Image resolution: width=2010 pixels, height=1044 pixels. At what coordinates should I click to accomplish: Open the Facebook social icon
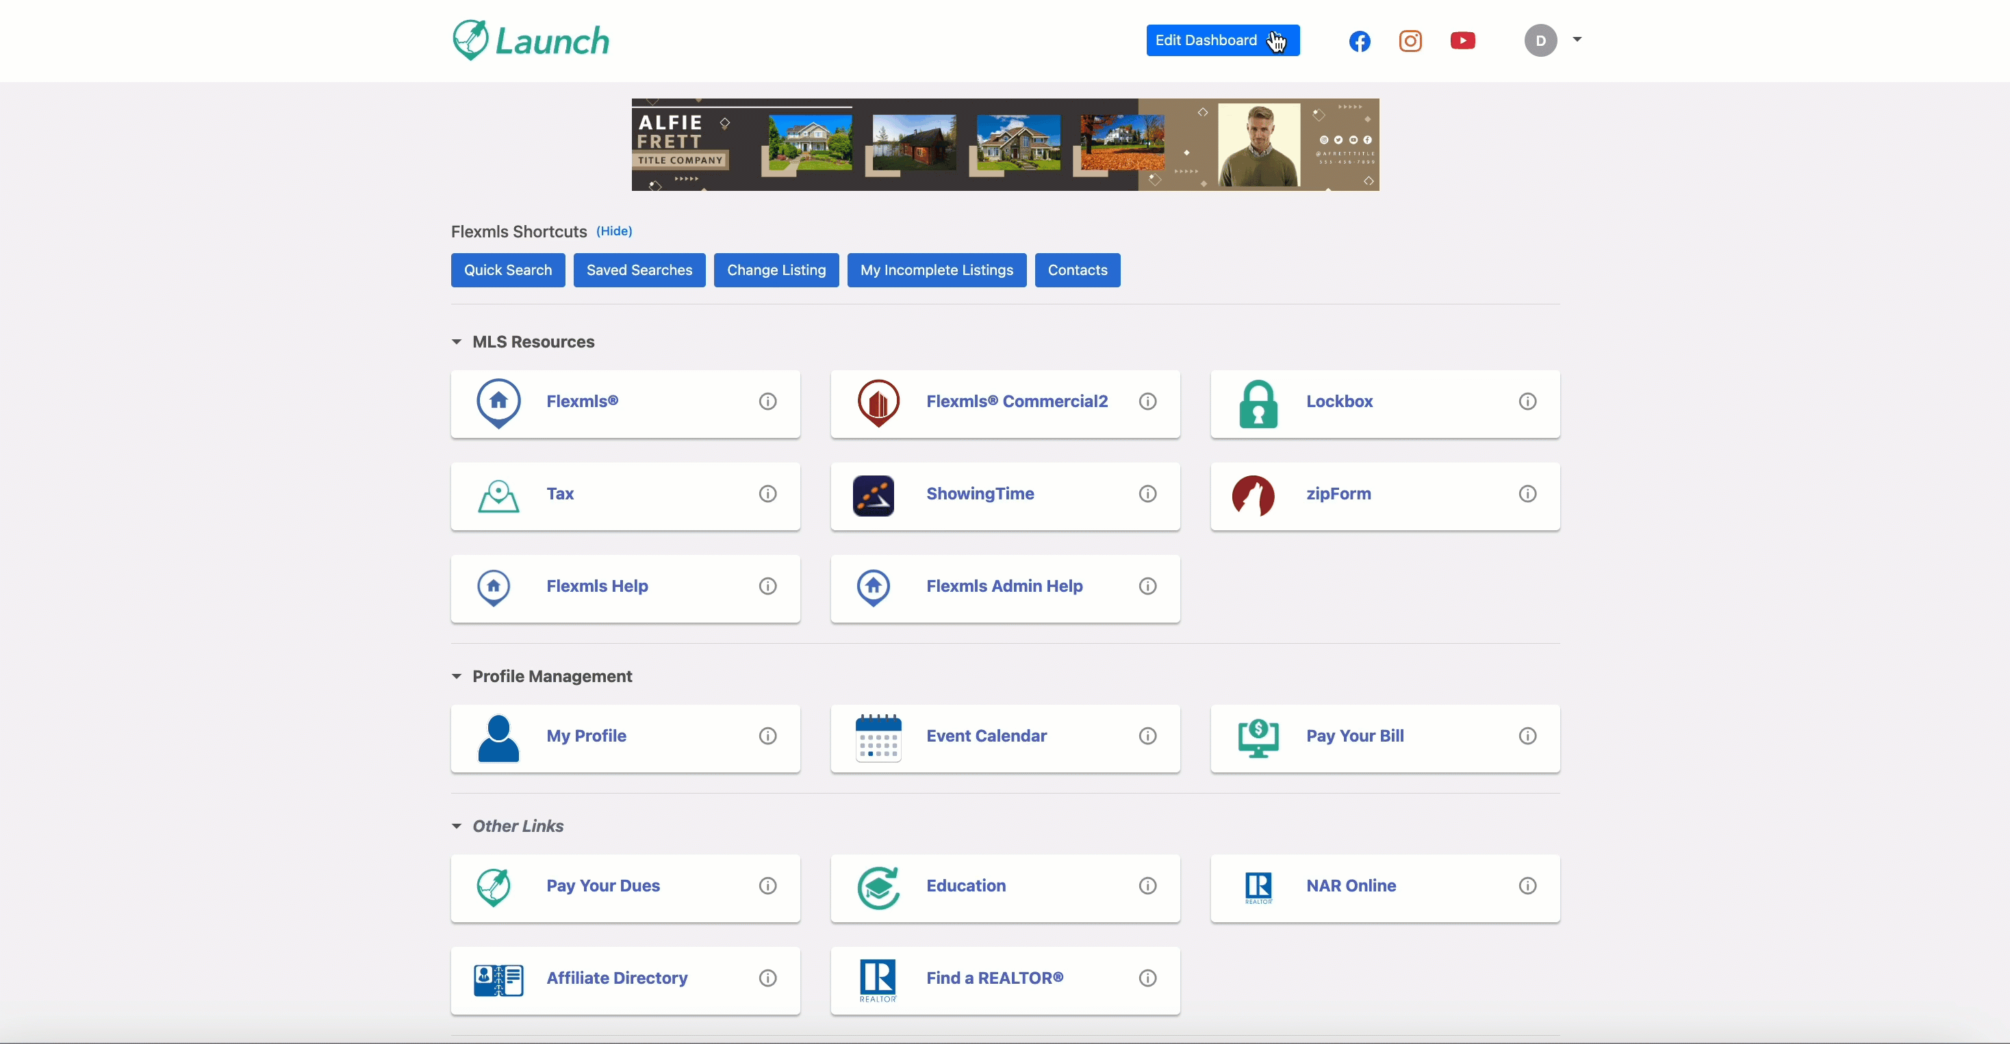point(1359,40)
